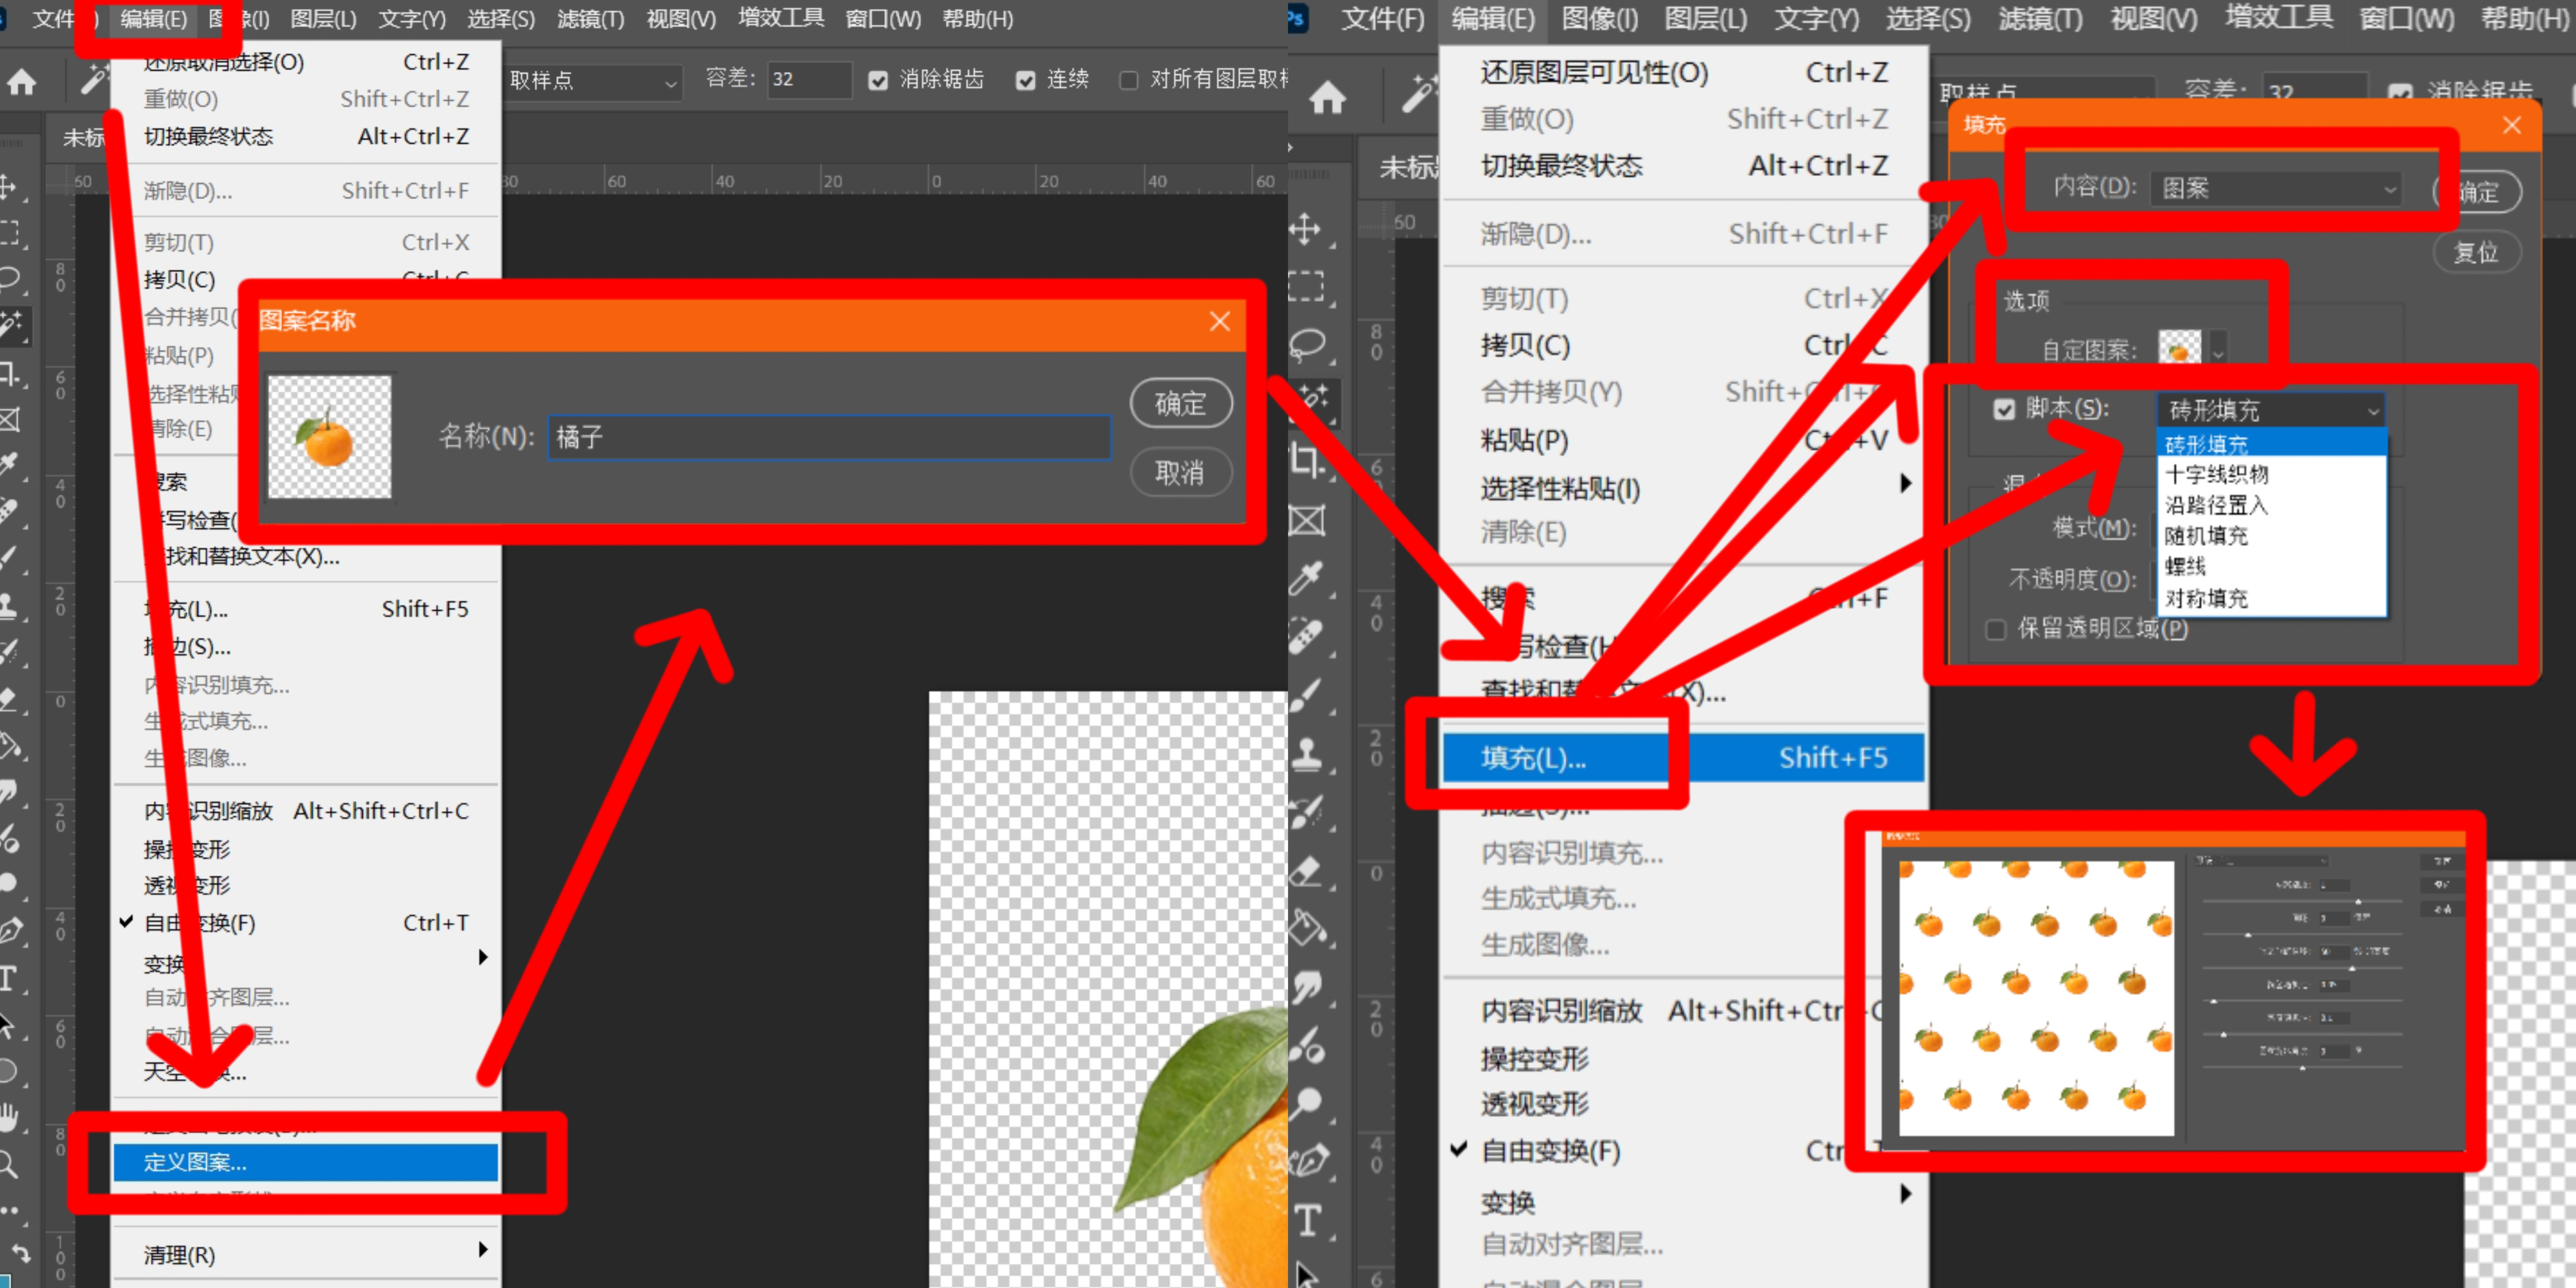Uncheck the 脚本(S) checkbox in Fill dialog

pos(2004,409)
